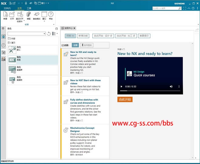Select the 4K 高清 role item
The image size is (200, 164).
33,60
